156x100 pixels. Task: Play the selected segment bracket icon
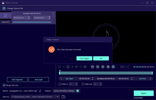coord(122,67)
